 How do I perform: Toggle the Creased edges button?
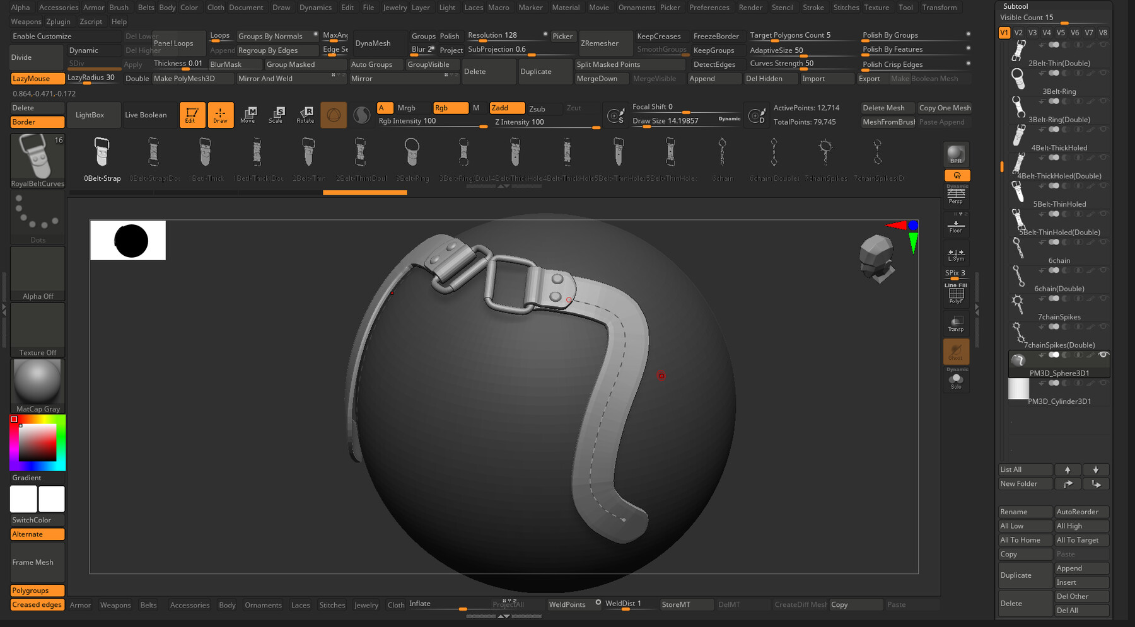[38, 604]
